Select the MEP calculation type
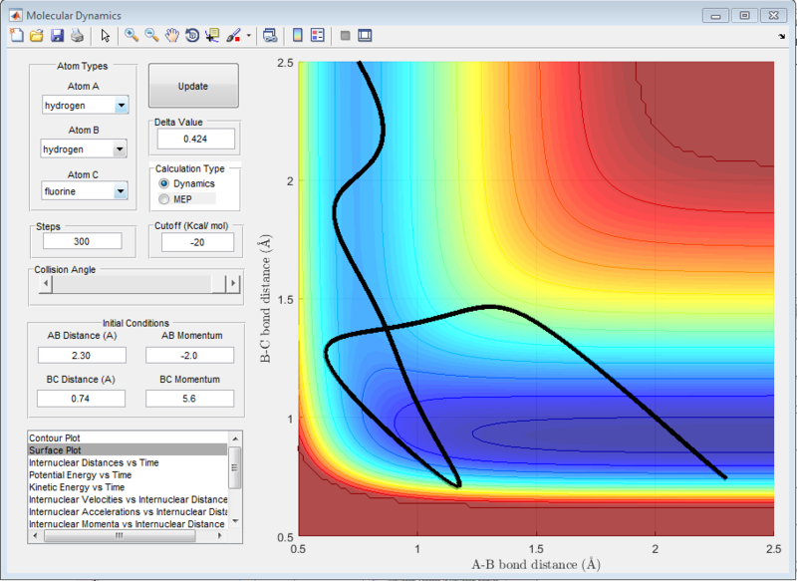The width and height of the screenshot is (797, 581). coord(164,199)
